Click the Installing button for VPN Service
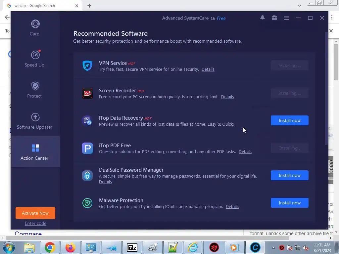Screen dimensions: 339x254 click(x=289, y=66)
